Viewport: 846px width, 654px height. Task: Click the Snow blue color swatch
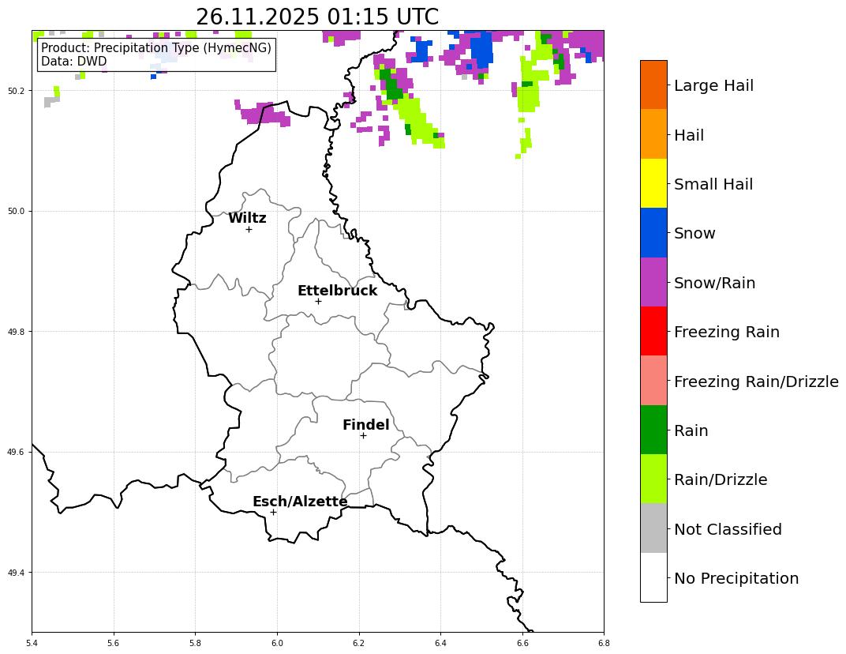click(x=653, y=233)
